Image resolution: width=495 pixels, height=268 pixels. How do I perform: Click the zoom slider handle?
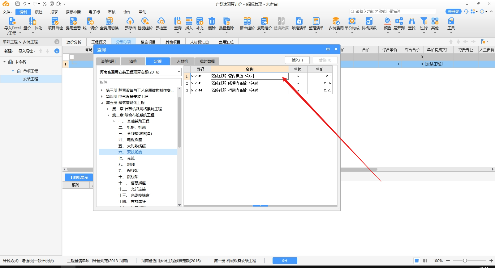click(x=465, y=261)
